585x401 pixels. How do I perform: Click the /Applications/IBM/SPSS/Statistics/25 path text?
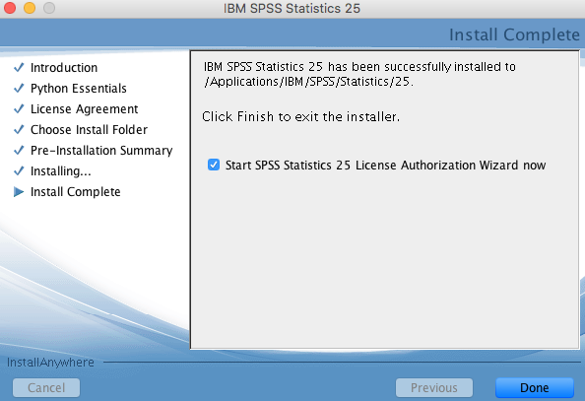[308, 82]
